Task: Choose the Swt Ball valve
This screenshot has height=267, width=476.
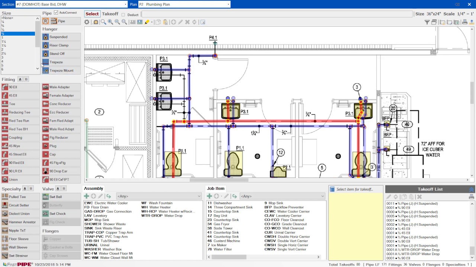Action: point(61,197)
